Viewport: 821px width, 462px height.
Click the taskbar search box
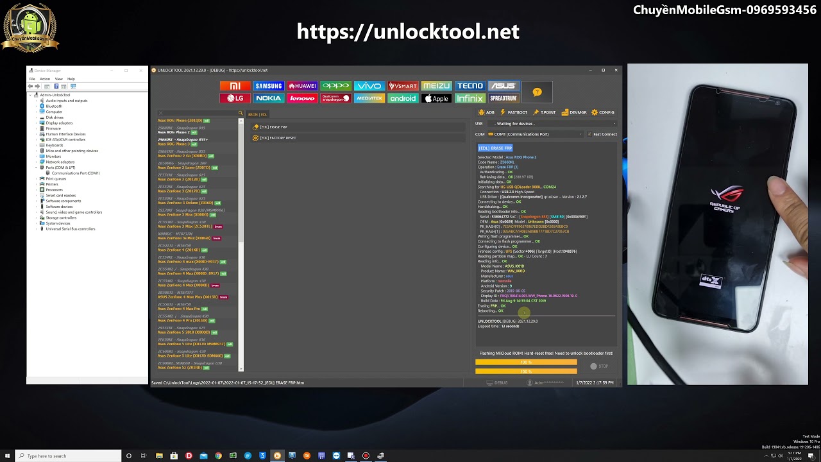point(69,456)
